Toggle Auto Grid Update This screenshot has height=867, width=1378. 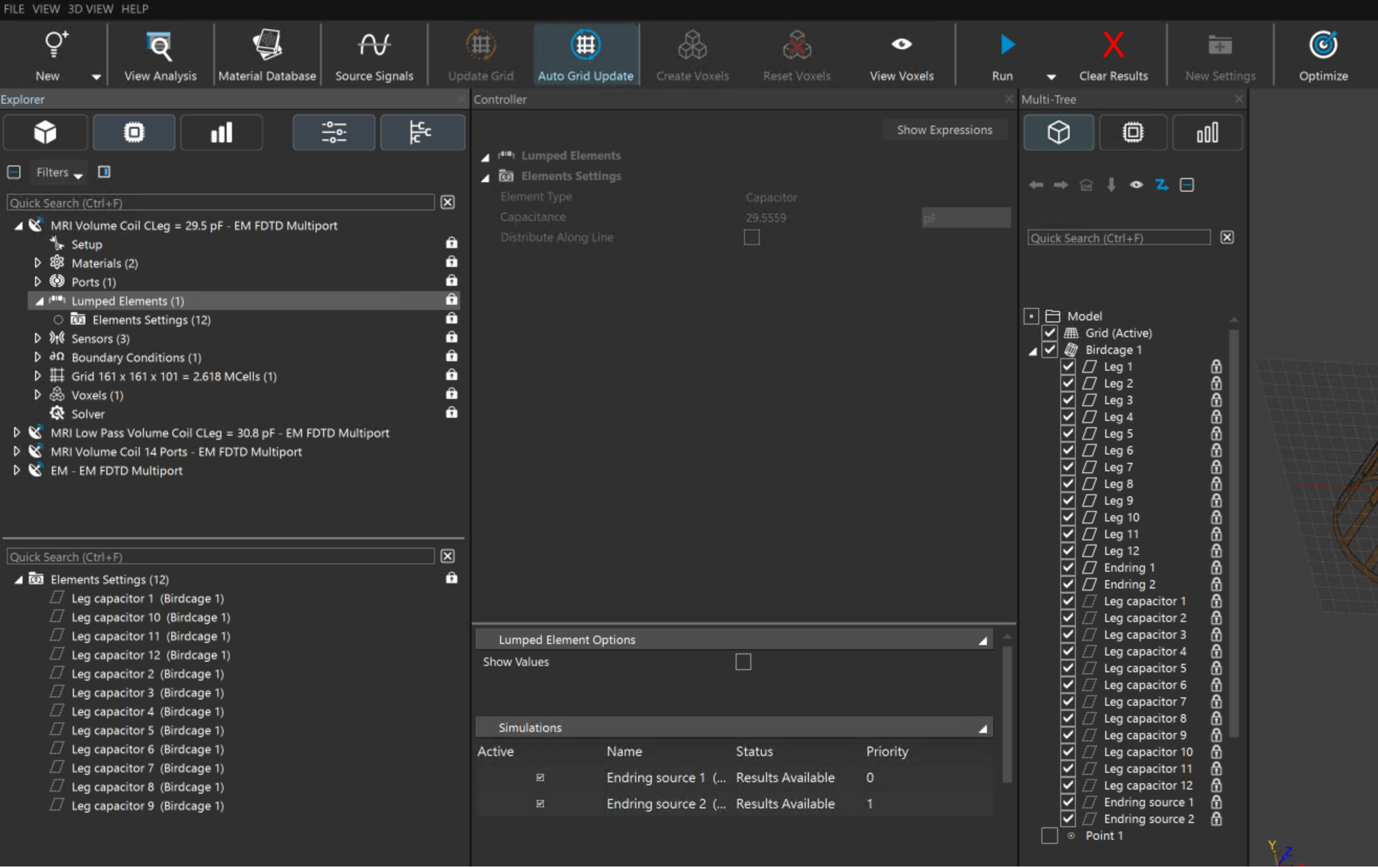(585, 56)
